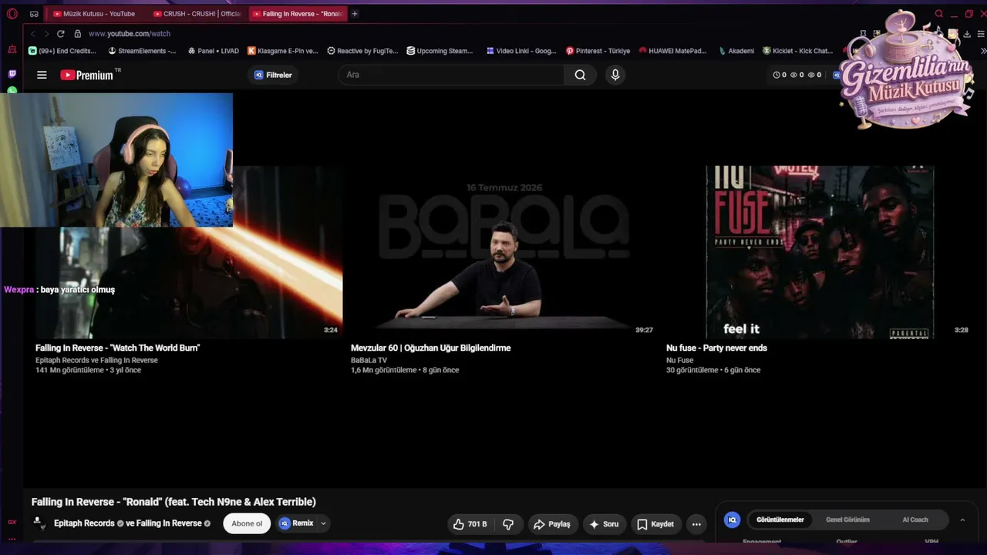Open the vidIQ Filtreler button
Screen dimensions: 987x555
273,75
